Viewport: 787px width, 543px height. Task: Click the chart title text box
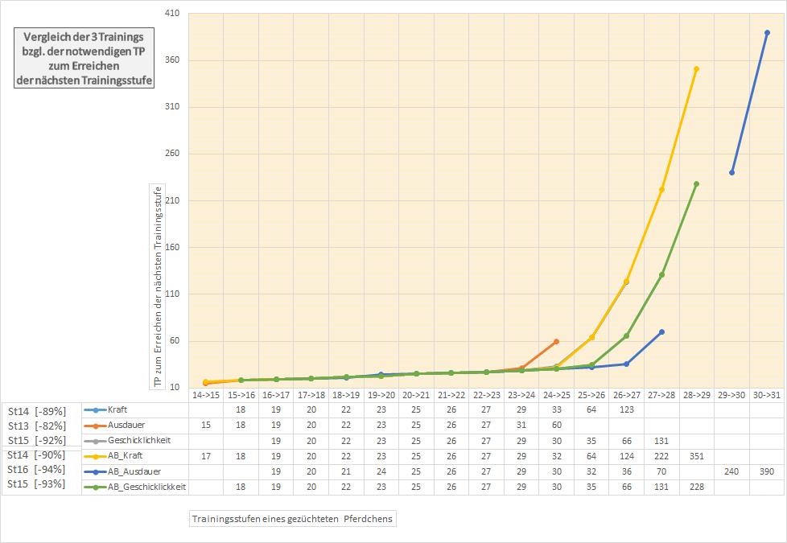pyautogui.click(x=84, y=59)
